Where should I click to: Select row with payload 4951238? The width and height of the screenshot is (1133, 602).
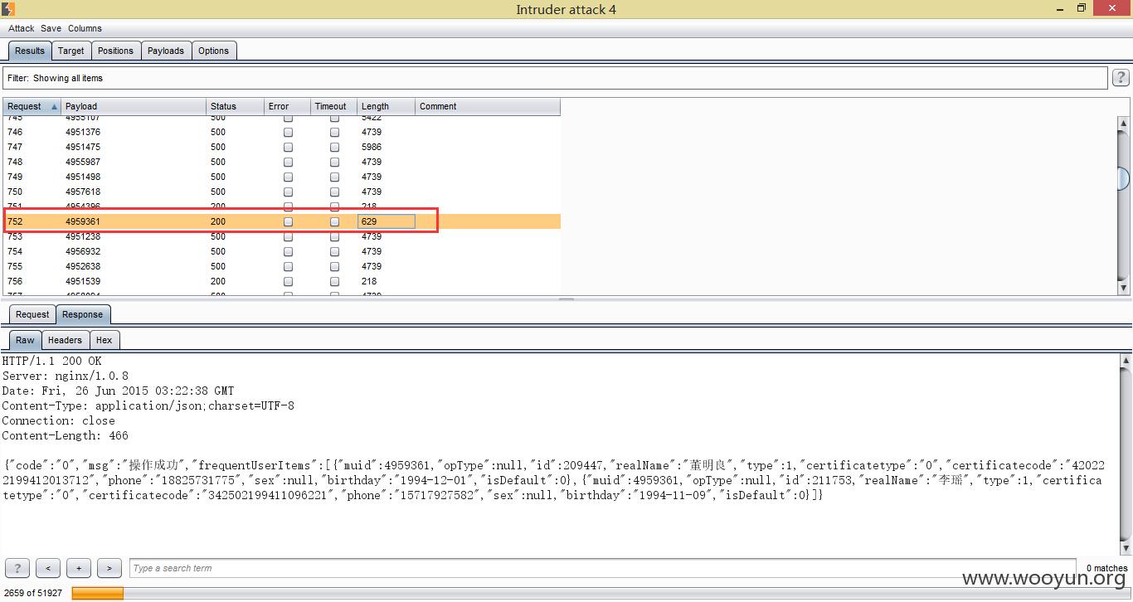(282, 236)
